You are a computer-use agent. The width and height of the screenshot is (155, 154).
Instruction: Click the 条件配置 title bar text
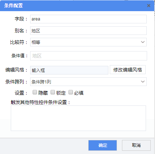click(x=14, y=5)
